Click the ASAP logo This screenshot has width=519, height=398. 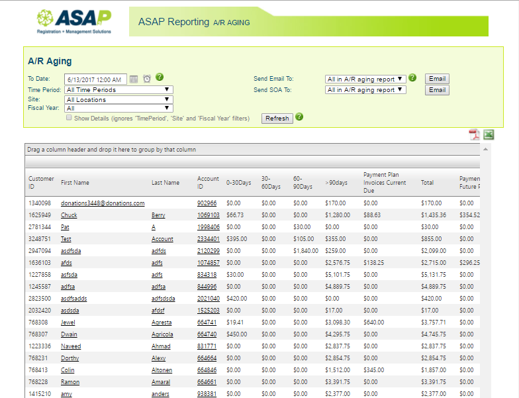[74, 21]
